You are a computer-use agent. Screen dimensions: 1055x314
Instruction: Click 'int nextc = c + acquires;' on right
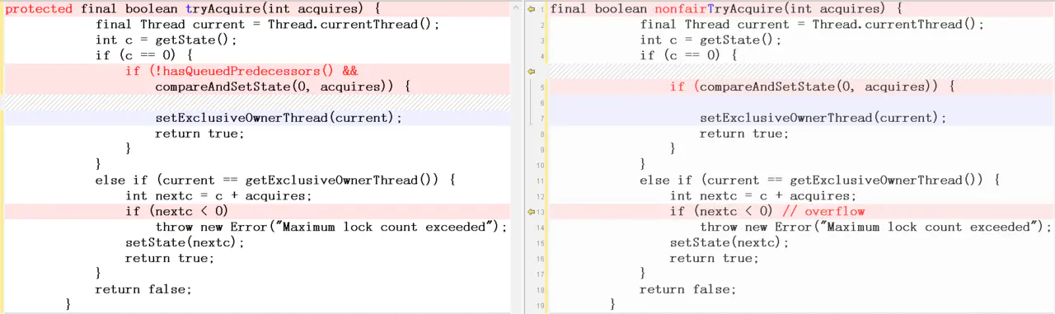762,196
